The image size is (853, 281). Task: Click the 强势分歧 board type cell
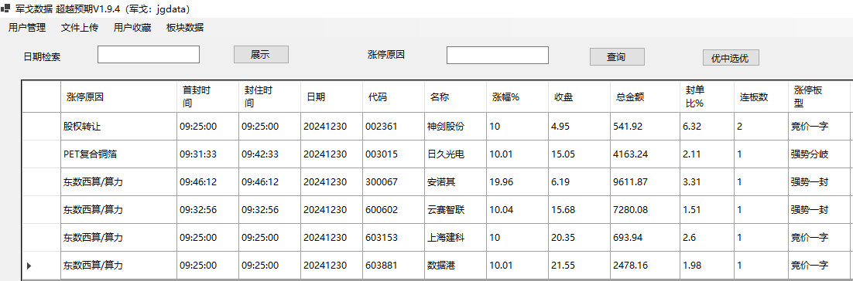point(819,154)
